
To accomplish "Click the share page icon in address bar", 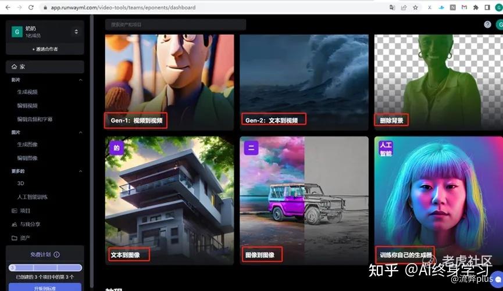I will [404, 8].
